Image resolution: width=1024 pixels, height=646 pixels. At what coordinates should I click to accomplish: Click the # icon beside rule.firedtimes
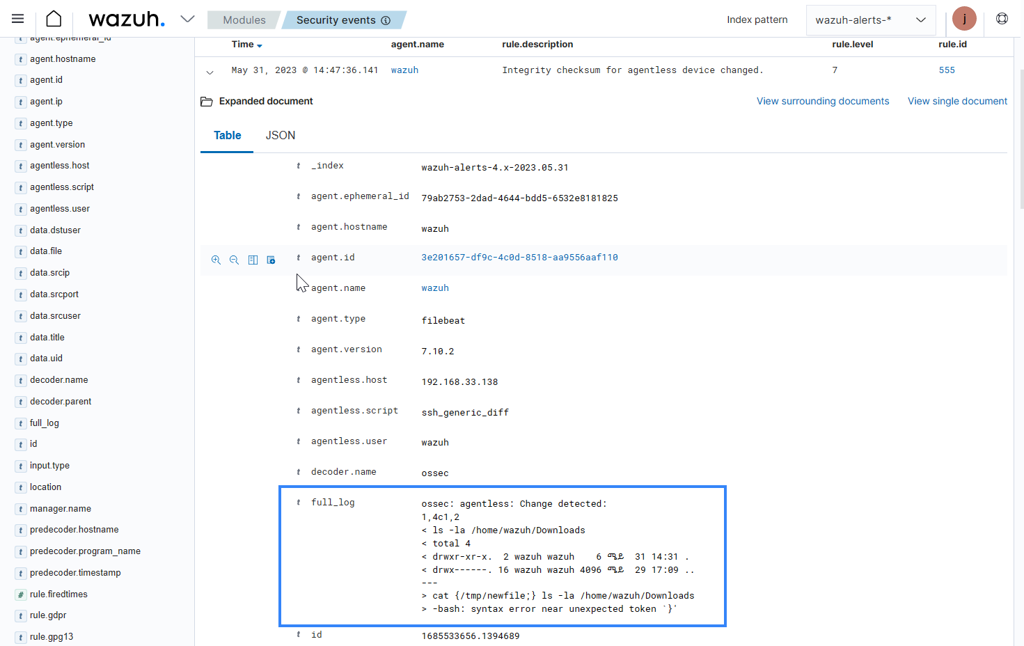pyautogui.click(x=20, y=594)
